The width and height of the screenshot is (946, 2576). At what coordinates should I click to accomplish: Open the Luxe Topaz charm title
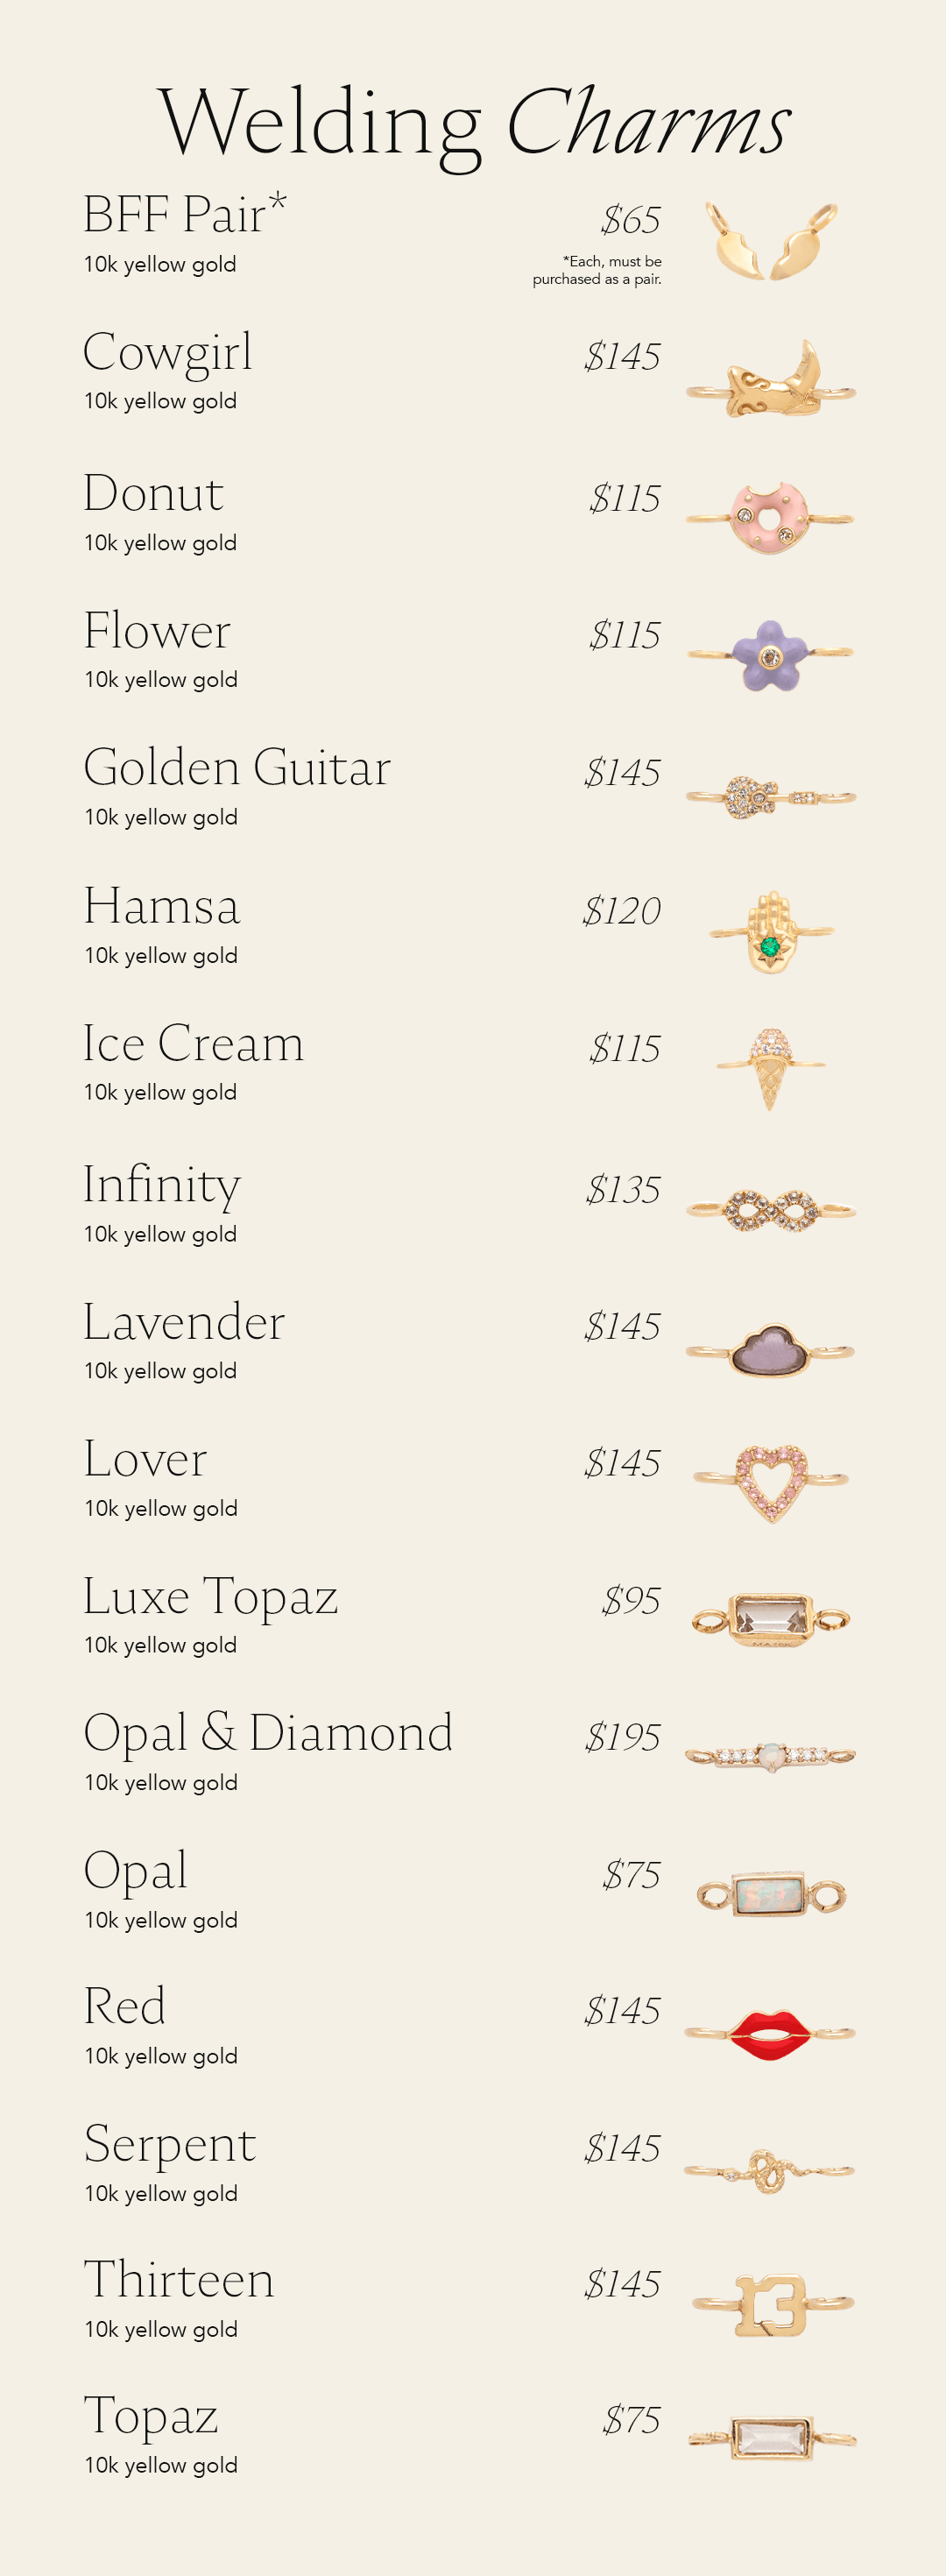coord(211,1596)
